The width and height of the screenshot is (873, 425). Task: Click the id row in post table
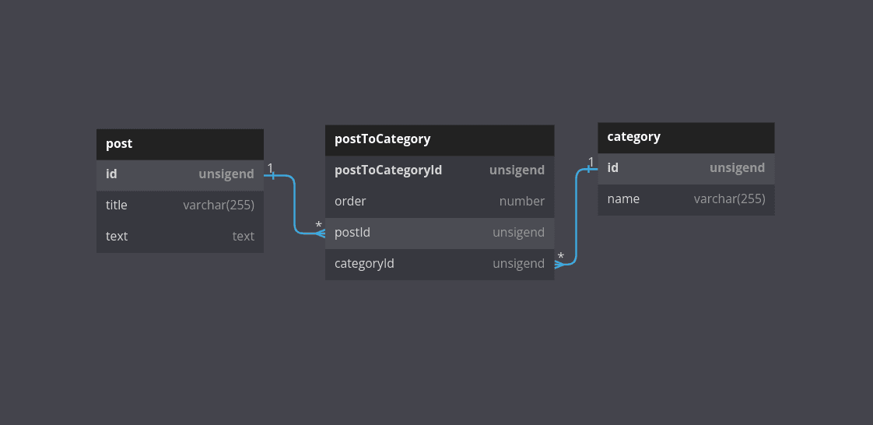click(180, 174)
